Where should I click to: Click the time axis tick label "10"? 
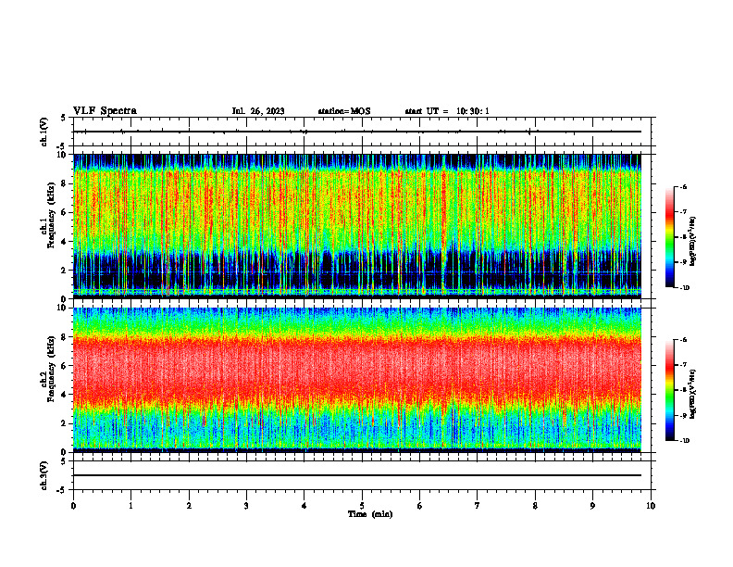coord(651,505)
